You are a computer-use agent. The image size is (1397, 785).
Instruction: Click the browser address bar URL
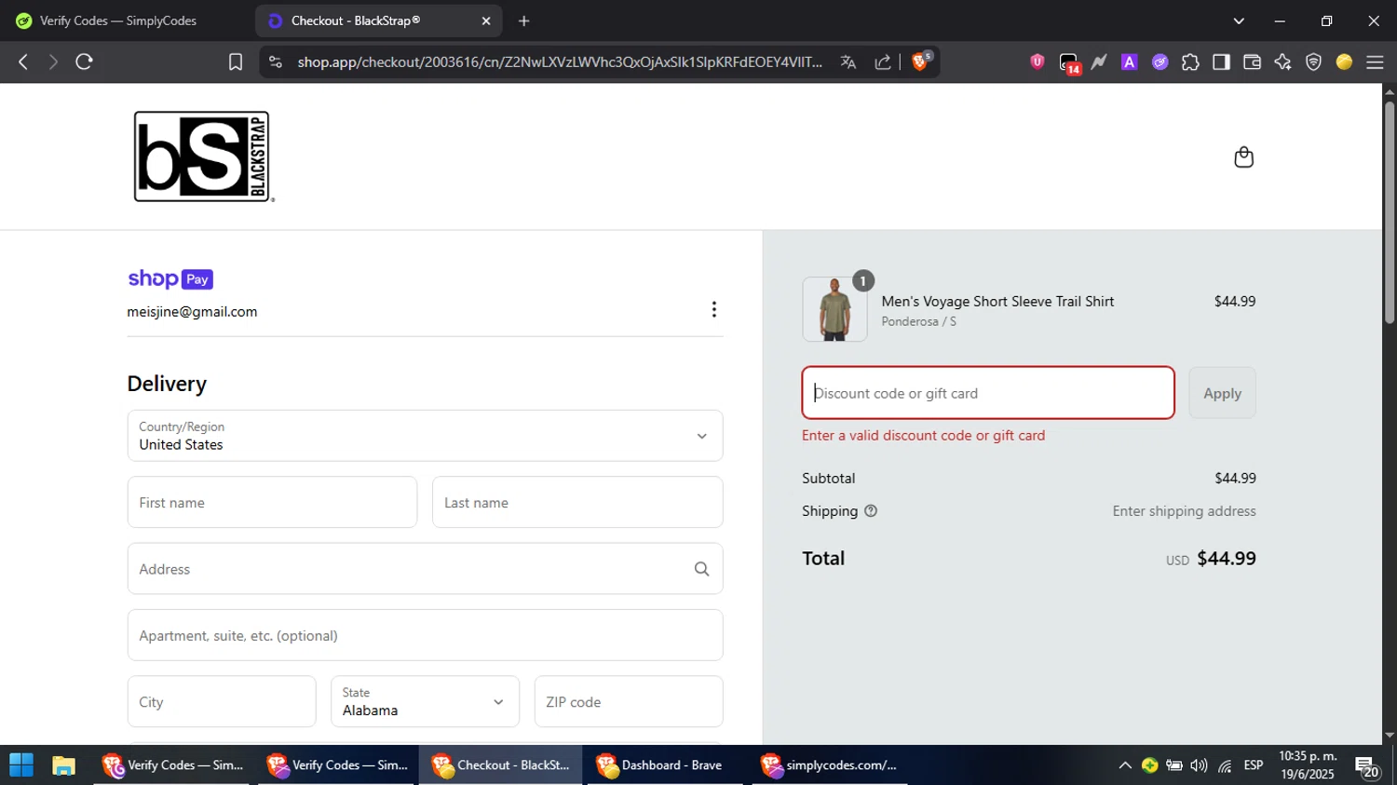tap(560, 61)
